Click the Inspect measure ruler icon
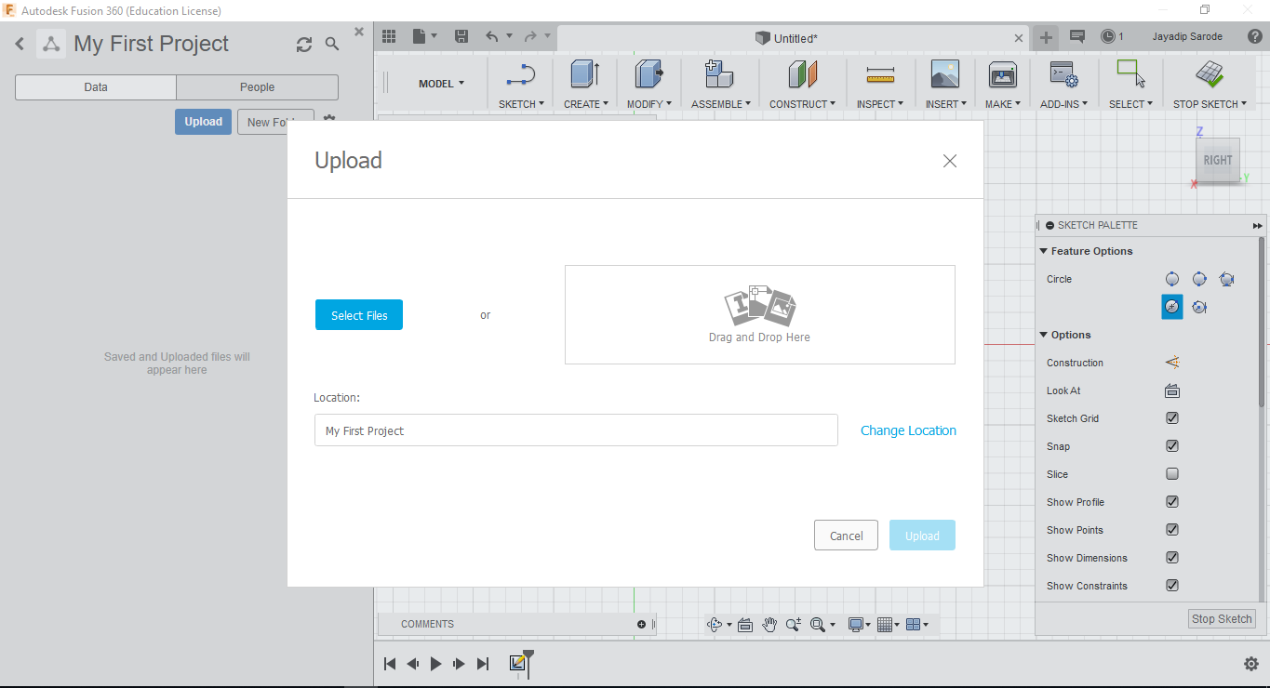1270x688 pixels. (x=879, y=75)
